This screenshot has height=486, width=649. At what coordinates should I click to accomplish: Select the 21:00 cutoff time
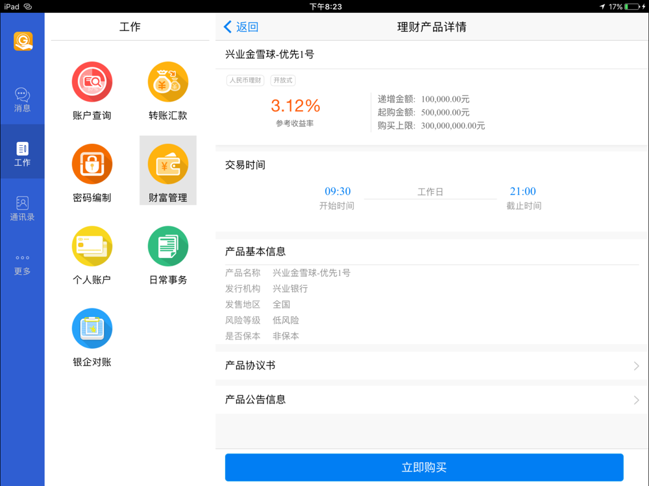pos(522,191)
